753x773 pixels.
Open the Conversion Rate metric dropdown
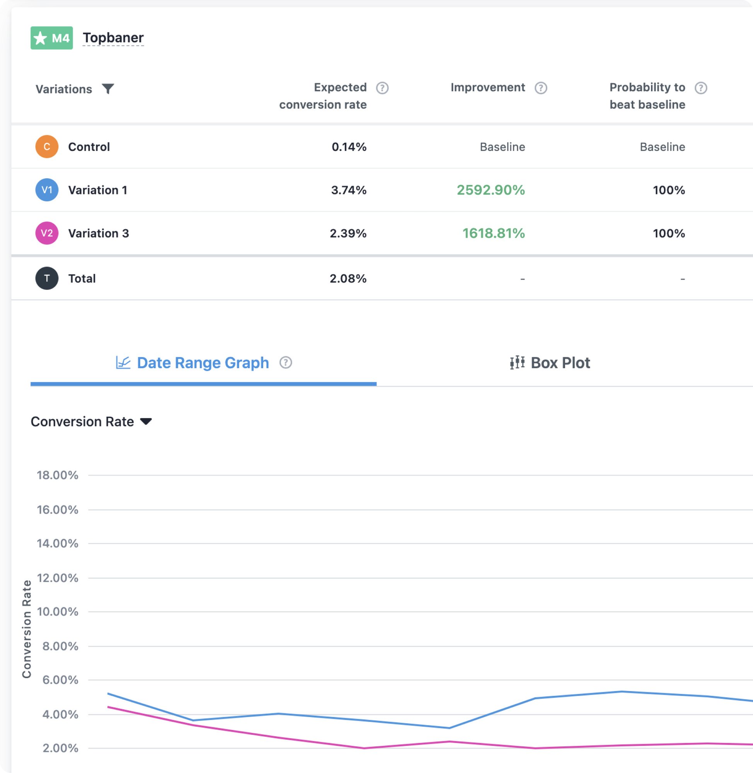pyautogui.click(x=91, y=422)
